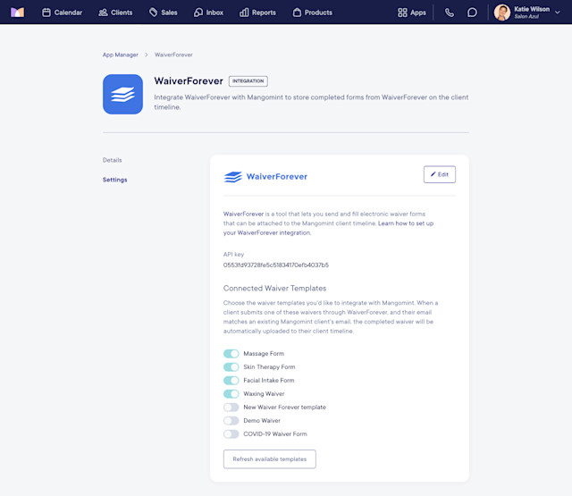Open the chat bubble icon
The image size is (572, 496).
tap(472, 13)
